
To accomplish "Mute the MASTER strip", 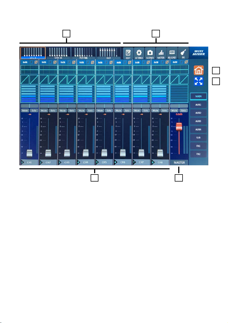I will [174, 110].
